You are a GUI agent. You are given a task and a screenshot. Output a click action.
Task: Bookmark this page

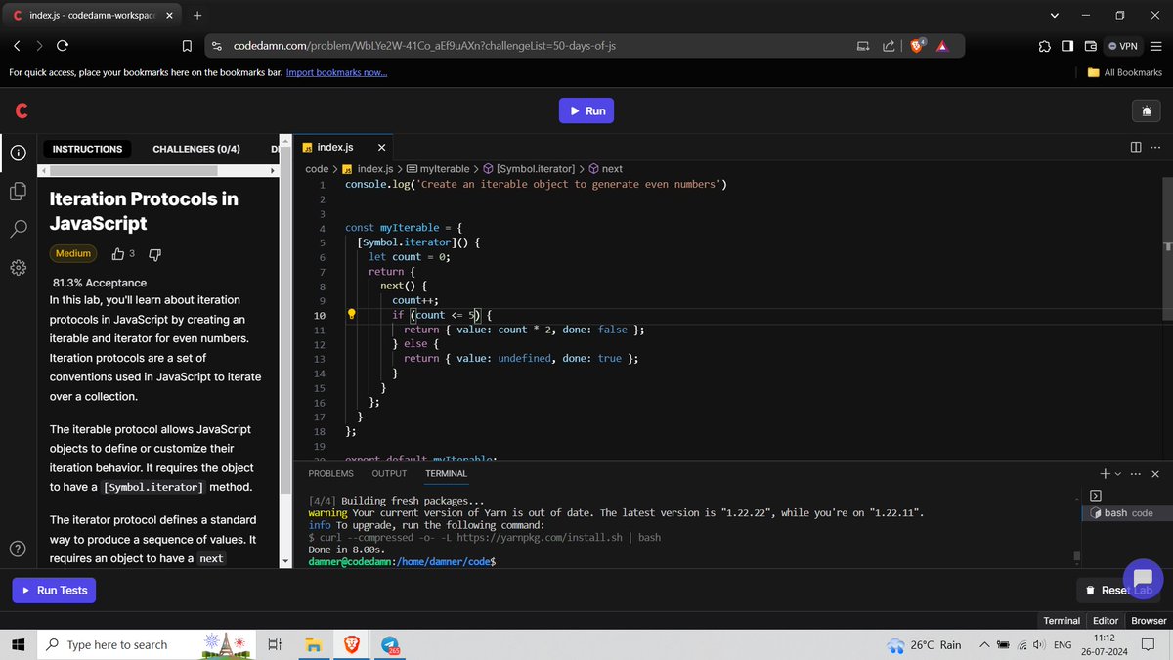pyautogui.click(x=187, y=46)
